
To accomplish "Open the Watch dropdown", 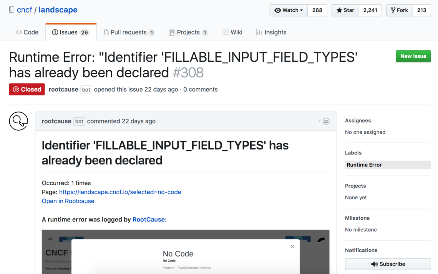I will pos(289,10).
